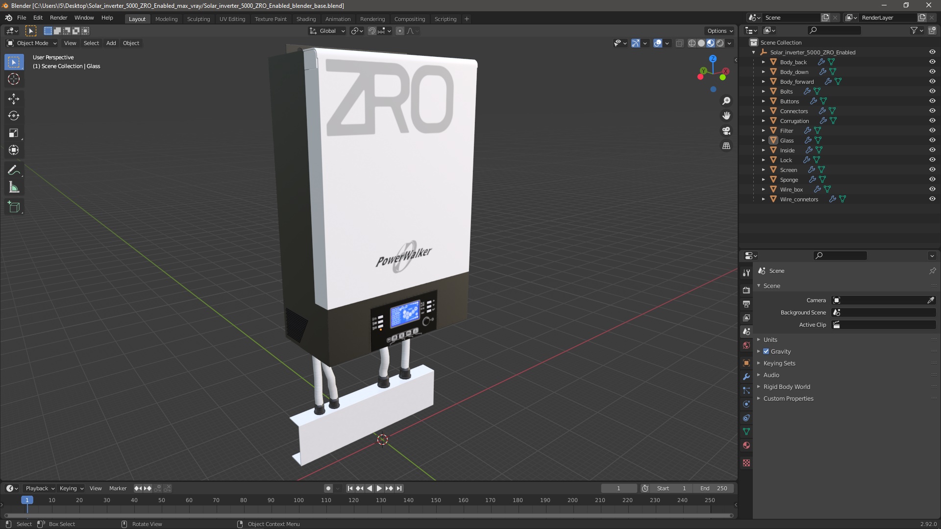Switch to Scripting workspace tab
Viewport: 941px width, 529px height.
tap(445, 19)
